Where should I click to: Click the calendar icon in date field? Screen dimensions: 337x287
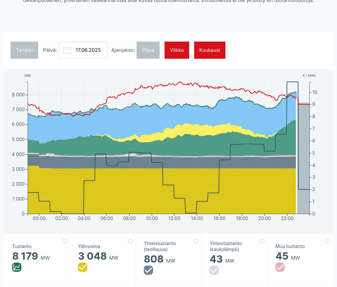pos(67,50)
